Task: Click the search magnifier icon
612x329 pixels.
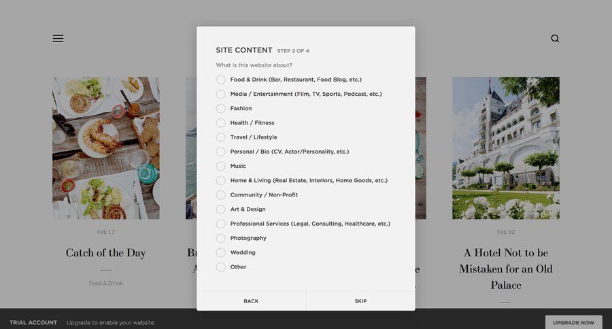Action: coord(555,39)
